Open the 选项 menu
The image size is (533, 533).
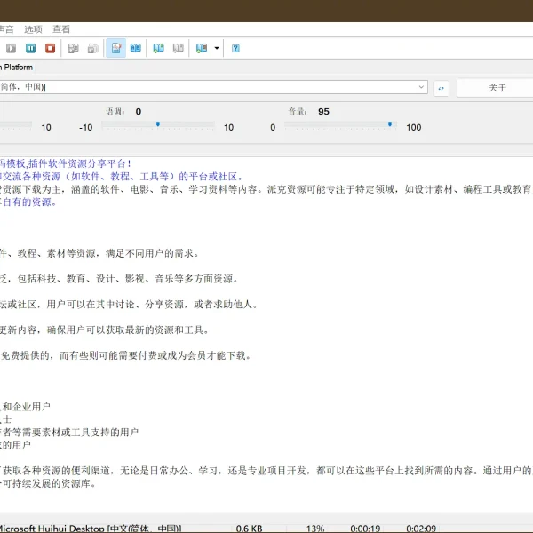point(33,29)
